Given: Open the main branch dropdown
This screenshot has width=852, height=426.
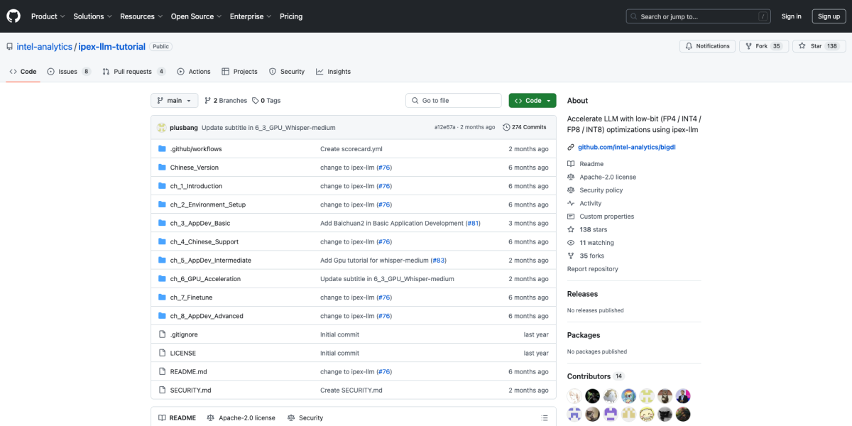Looking at the screenshot, I should click(174, 101).
